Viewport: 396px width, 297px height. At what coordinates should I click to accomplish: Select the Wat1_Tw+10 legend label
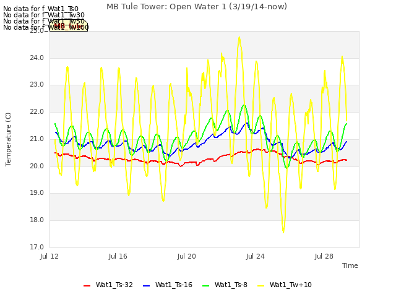(x=290, y=285)
